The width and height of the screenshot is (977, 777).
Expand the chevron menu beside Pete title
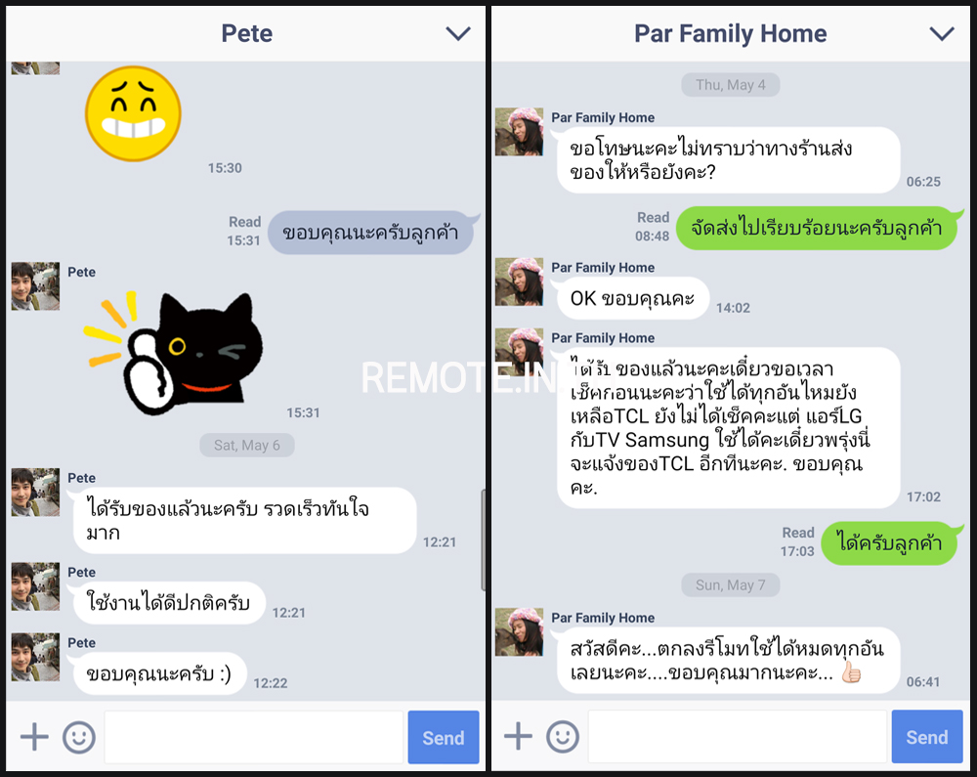(458, 33)
